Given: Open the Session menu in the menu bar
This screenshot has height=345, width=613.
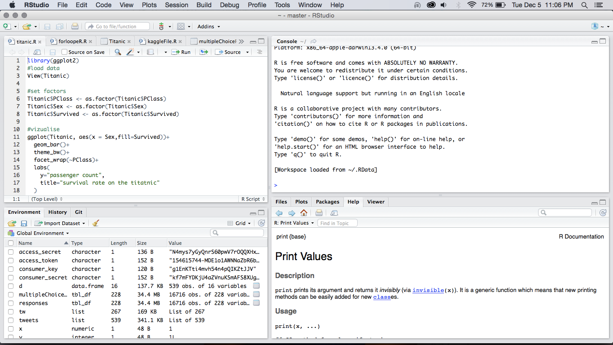Looking at the screenshot, I should coord(176,5).
